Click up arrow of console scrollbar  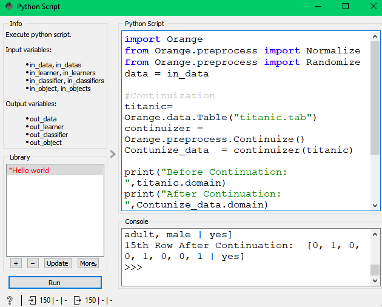(375, 234)
